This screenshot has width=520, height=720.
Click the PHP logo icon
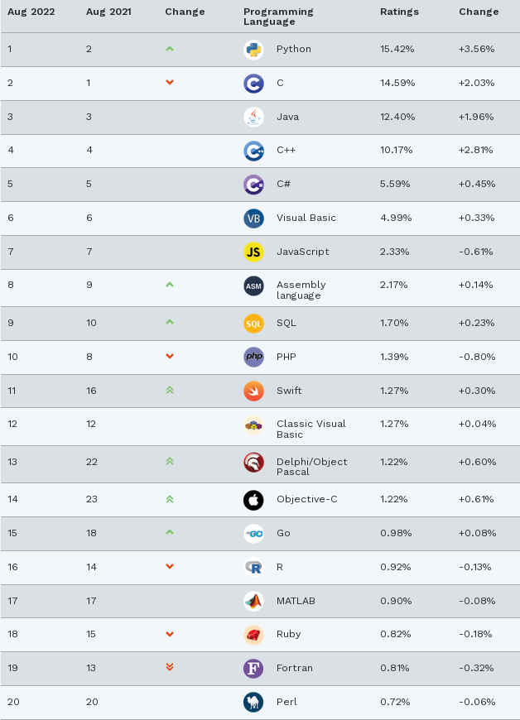click(x=253, y=357)
